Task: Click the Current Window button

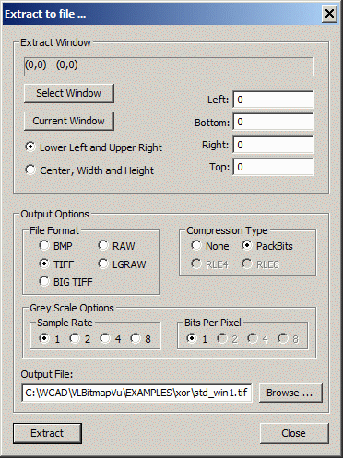Action: (69, 121)
